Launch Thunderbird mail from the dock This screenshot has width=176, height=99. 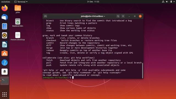(x=4, y=17)
